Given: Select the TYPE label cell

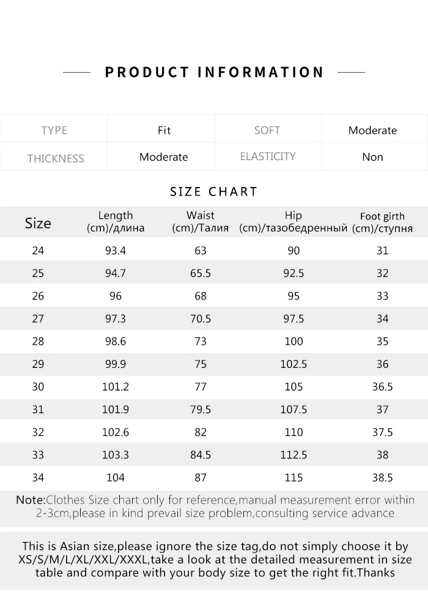Looking at the screenshot, I should tap(54, 130).
